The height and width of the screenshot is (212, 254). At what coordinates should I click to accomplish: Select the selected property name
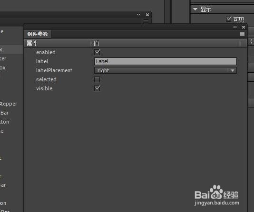[x=46, y=79]
